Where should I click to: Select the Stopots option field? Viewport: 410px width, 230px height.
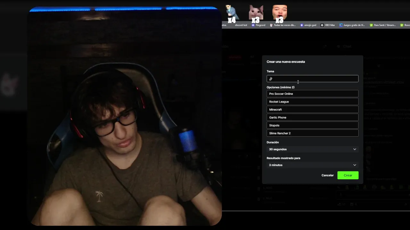(x=312, y=125)
